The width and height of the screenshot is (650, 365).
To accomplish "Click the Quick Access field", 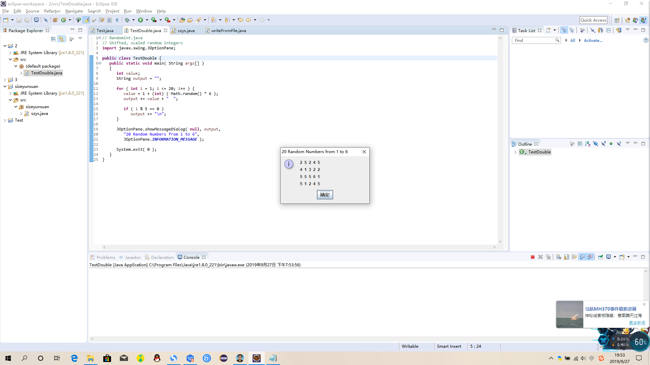I will [x=593, y=20].
